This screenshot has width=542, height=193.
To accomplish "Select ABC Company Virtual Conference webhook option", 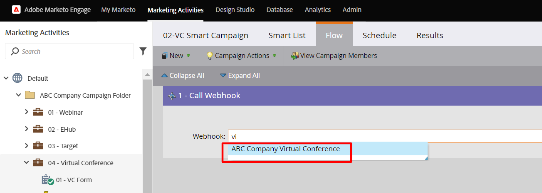I will pos(327,149).
